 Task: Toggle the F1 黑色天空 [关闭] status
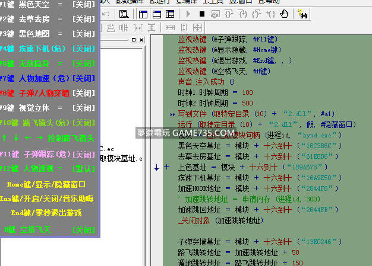[x=83, y=4]
